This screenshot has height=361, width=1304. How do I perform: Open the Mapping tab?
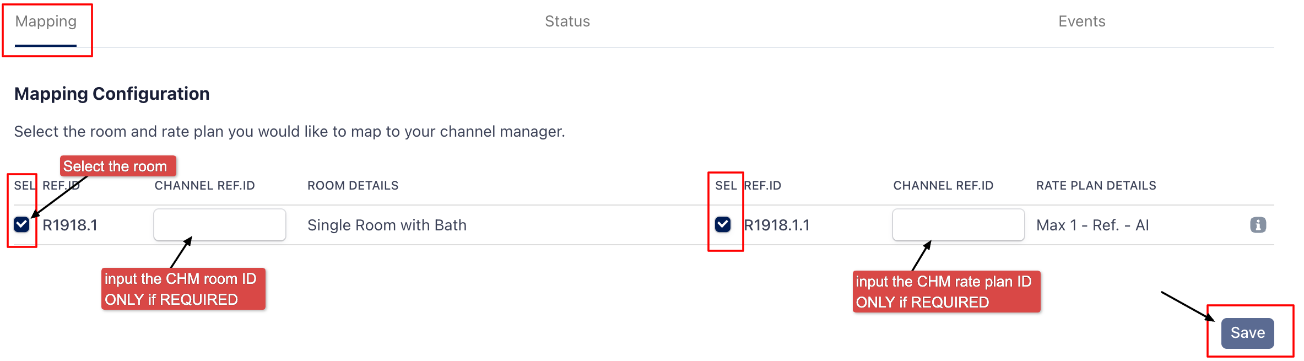tap(46, 21)
